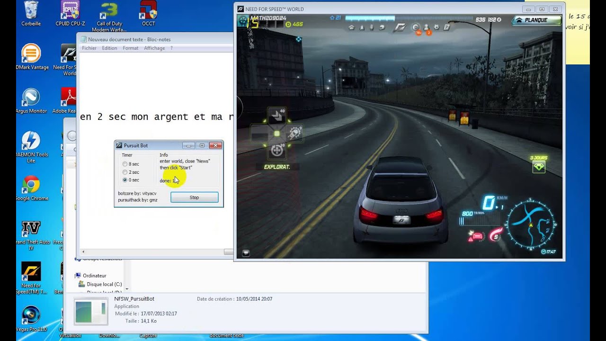The width and height of the screenshot is (606, 341).
Task: Launch the CPUID CPU-Z desktop shortcut
Action: tap(70, 13)
